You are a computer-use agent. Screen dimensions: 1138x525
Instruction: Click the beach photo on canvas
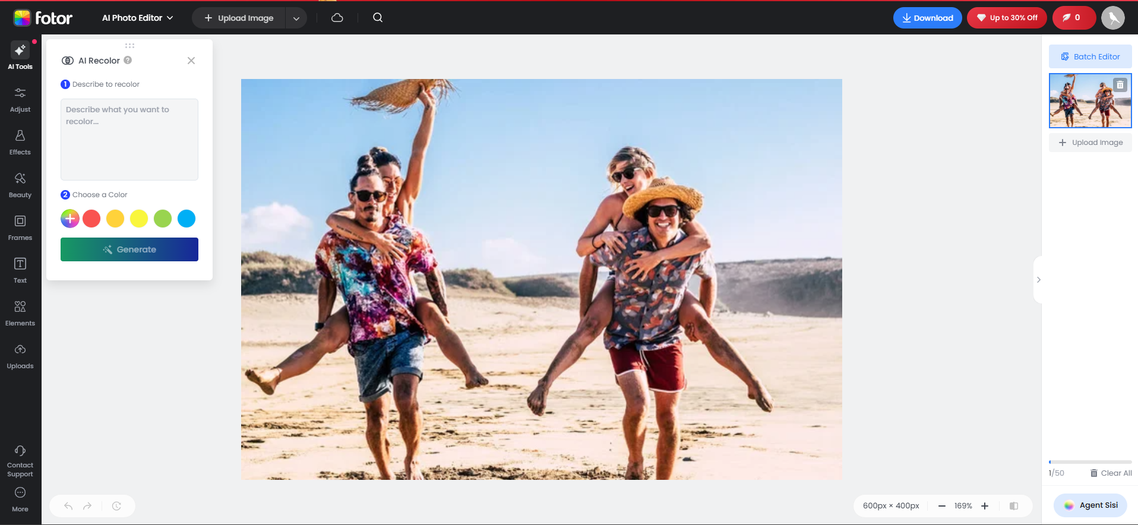542,279
